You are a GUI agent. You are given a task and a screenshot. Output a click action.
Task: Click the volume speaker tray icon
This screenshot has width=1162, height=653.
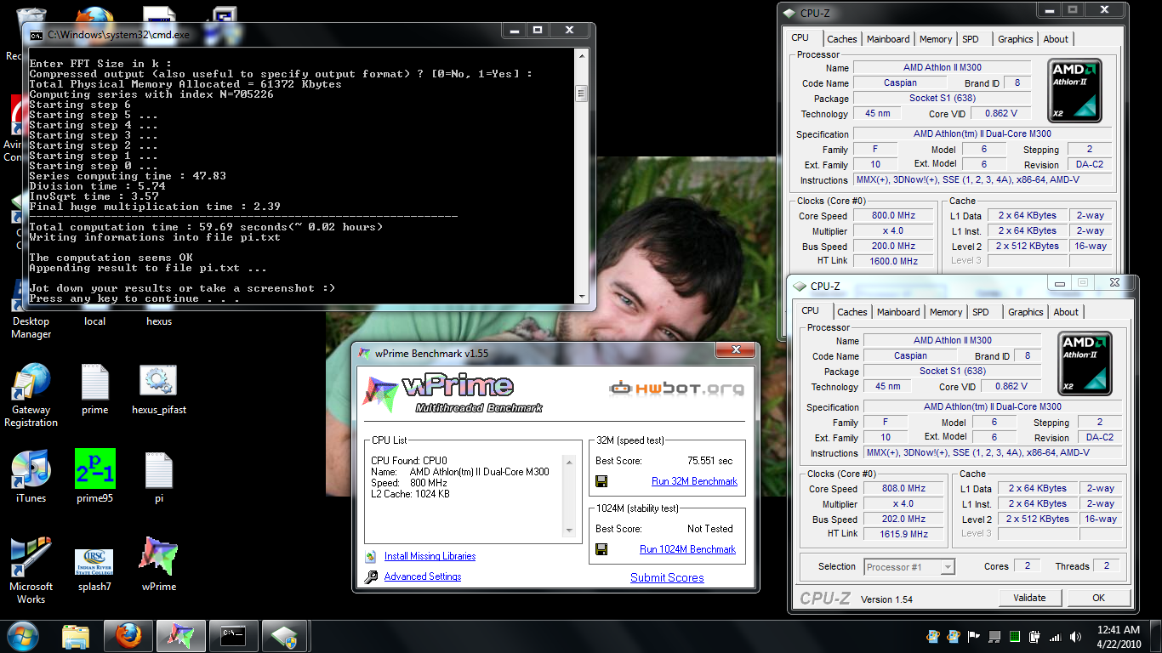(1075, 636)
